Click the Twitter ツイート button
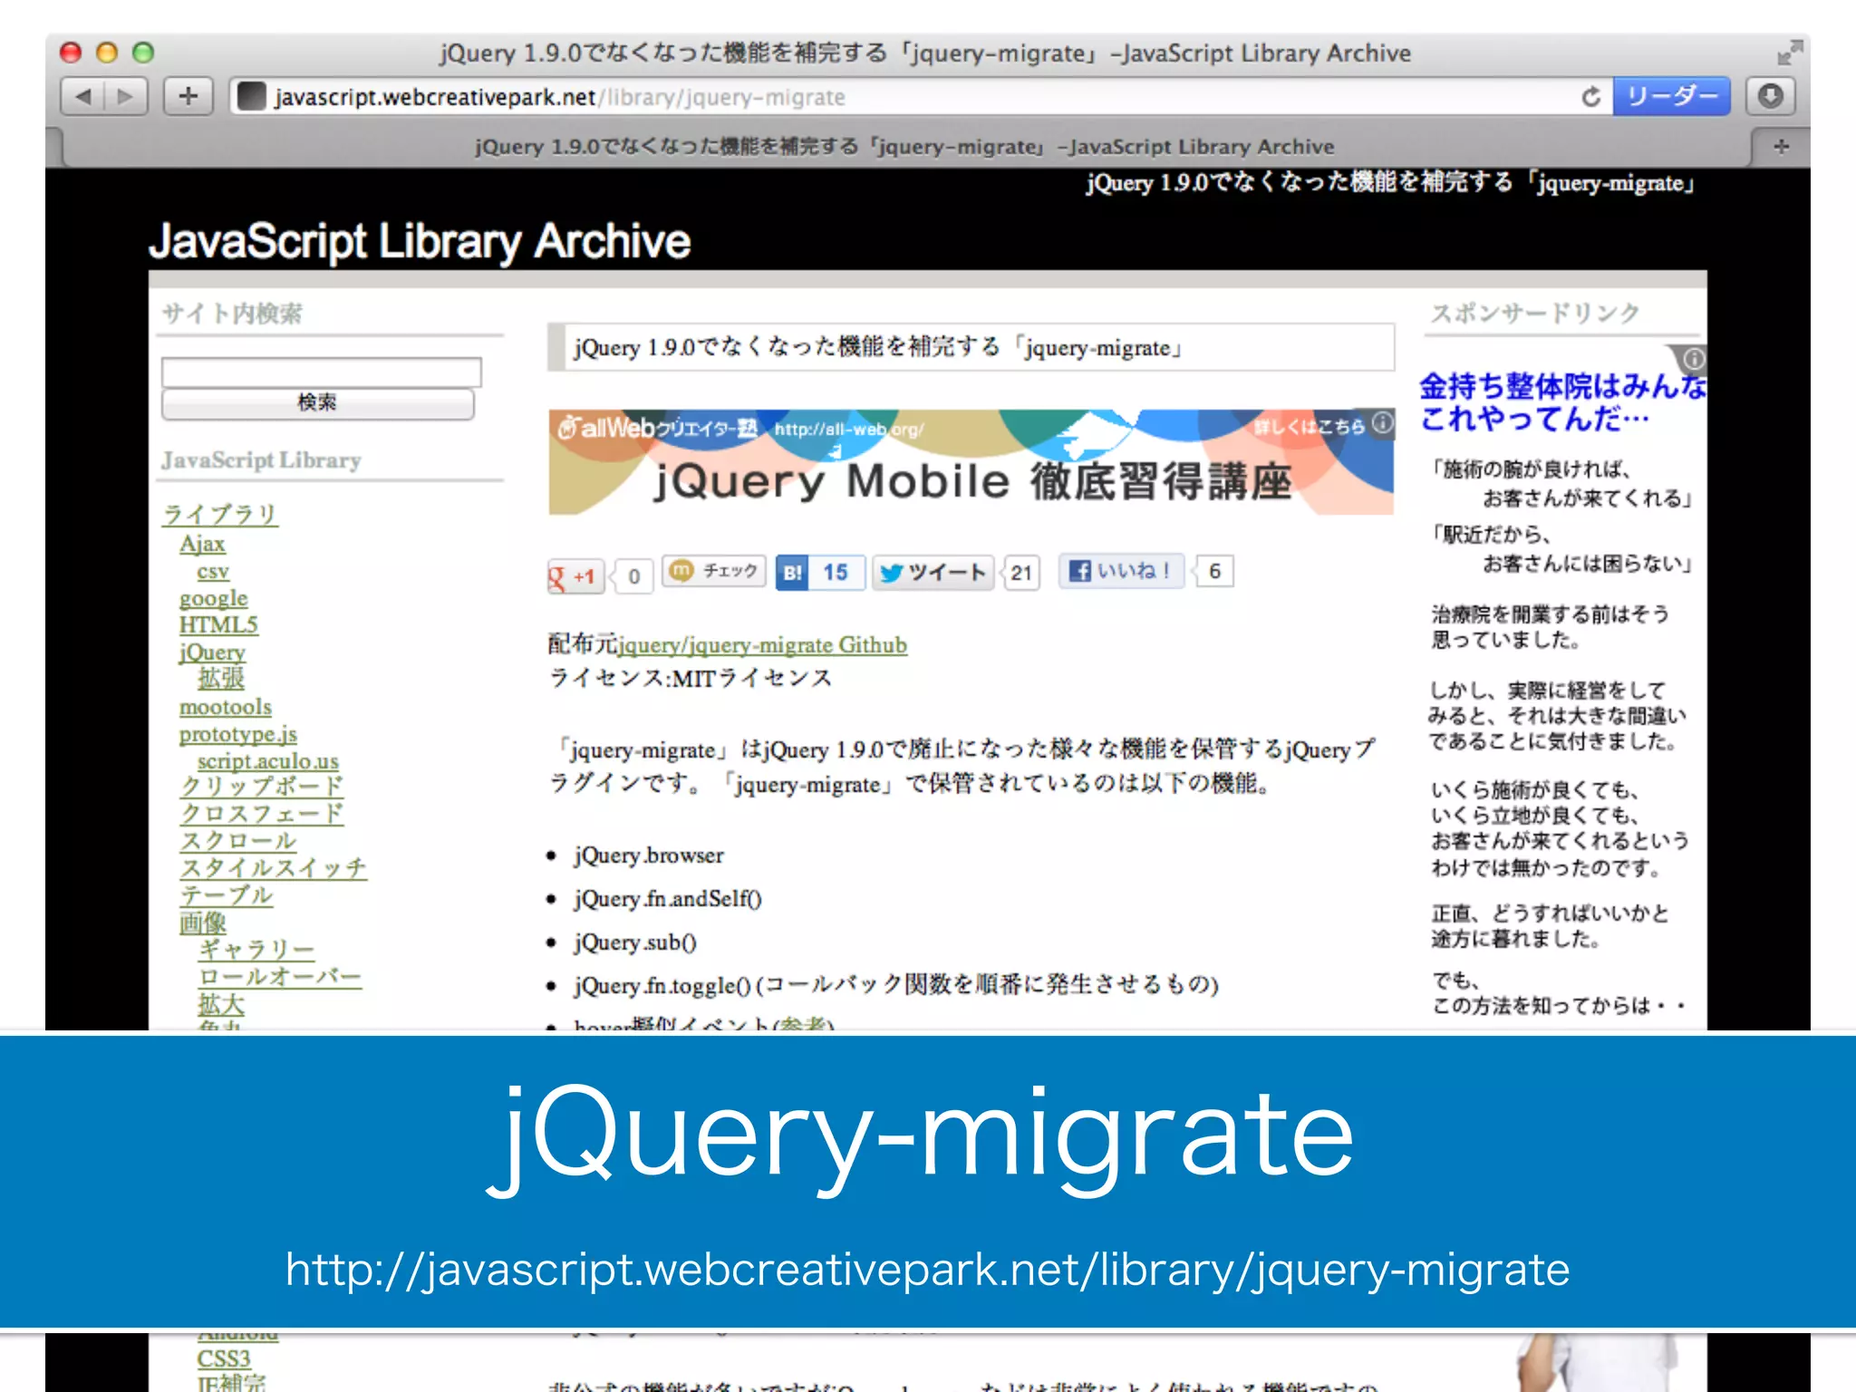The height and width of the screenshot is (1392, 1856). click(x=933, y=572)
